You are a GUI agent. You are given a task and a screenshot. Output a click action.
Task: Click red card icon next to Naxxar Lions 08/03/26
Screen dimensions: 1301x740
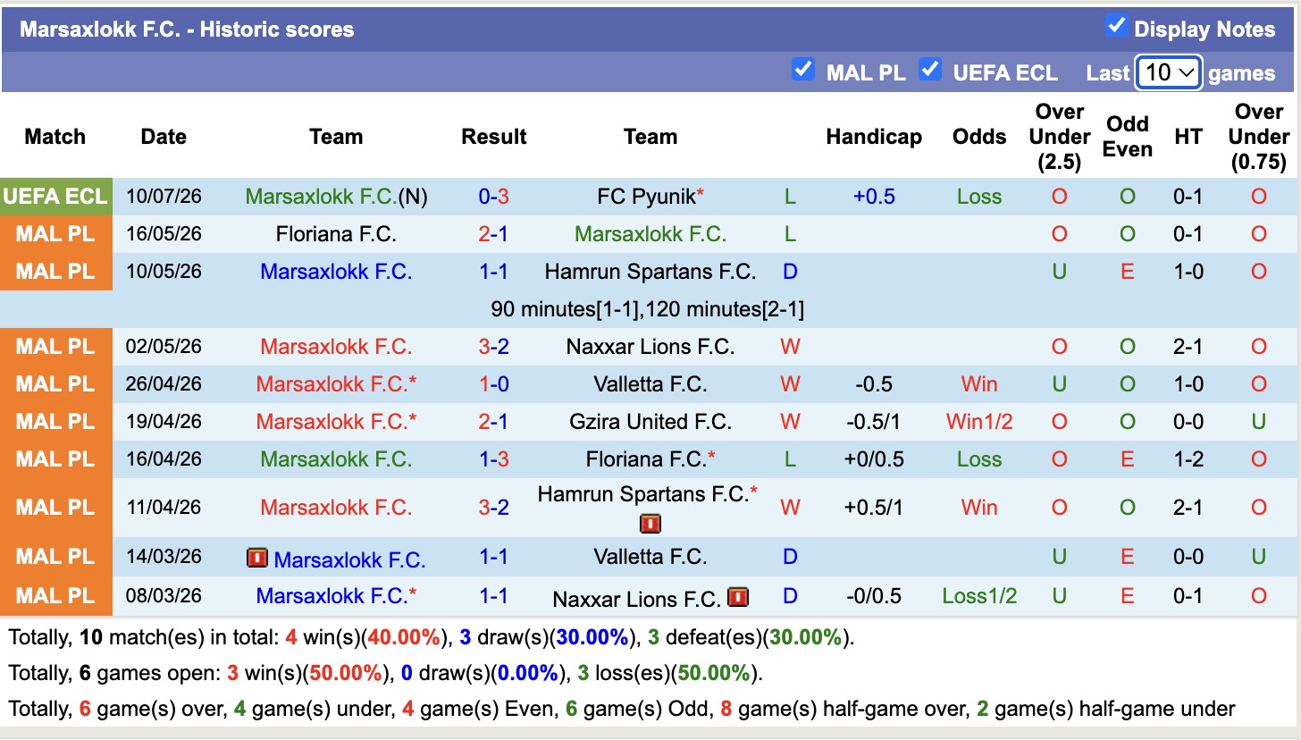point(738,596)
